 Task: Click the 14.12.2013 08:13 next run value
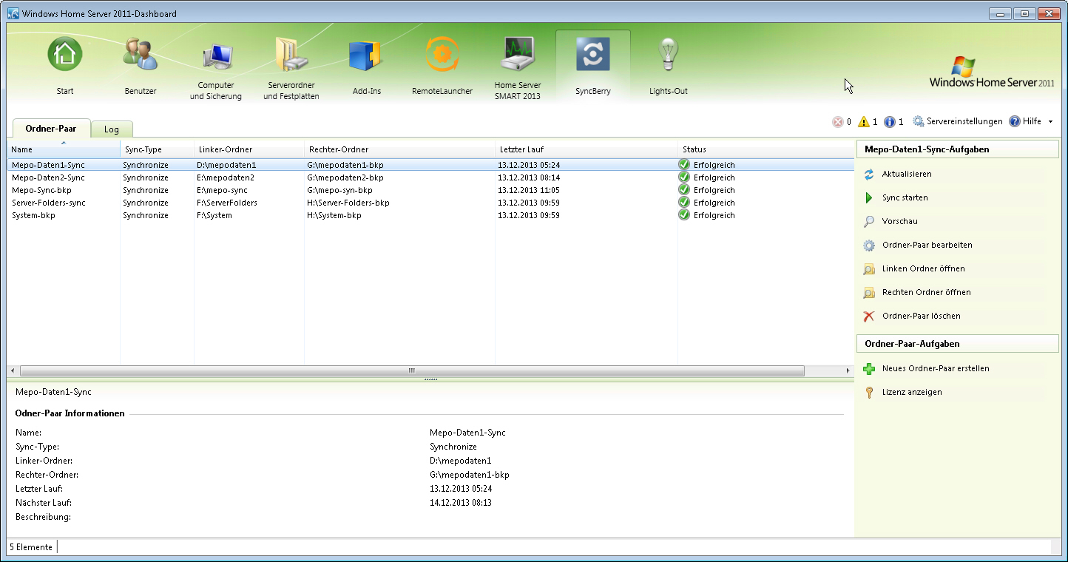coord(461,503)
